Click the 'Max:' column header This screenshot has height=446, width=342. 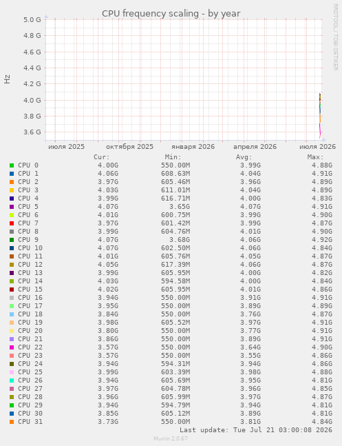(315, 157)
